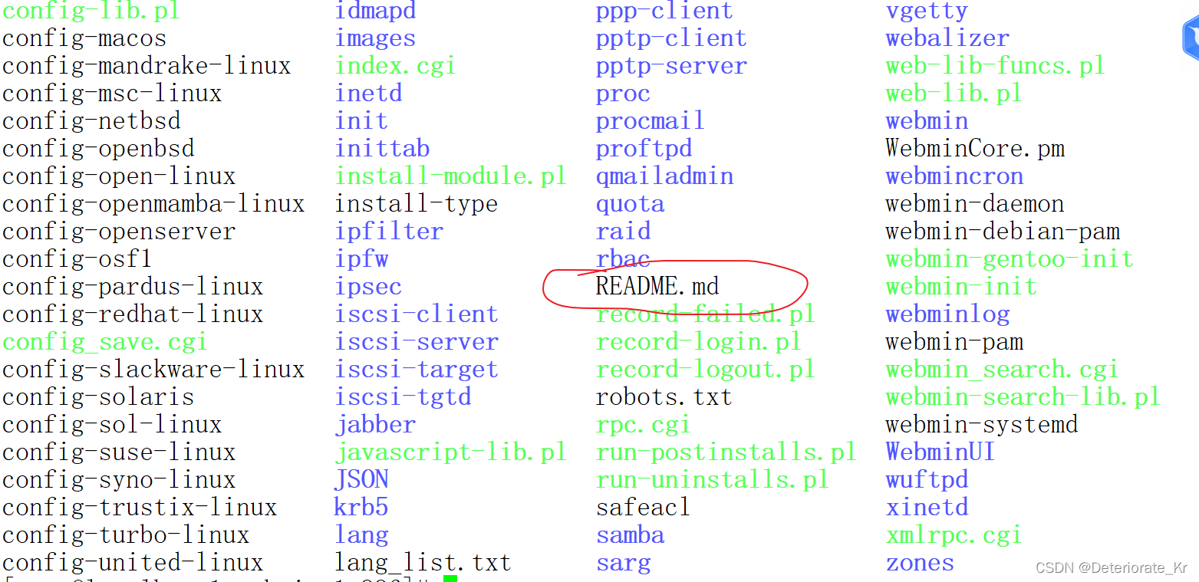Select the config-osf1 entry
1199x582 pixels.
pos(77,259)
